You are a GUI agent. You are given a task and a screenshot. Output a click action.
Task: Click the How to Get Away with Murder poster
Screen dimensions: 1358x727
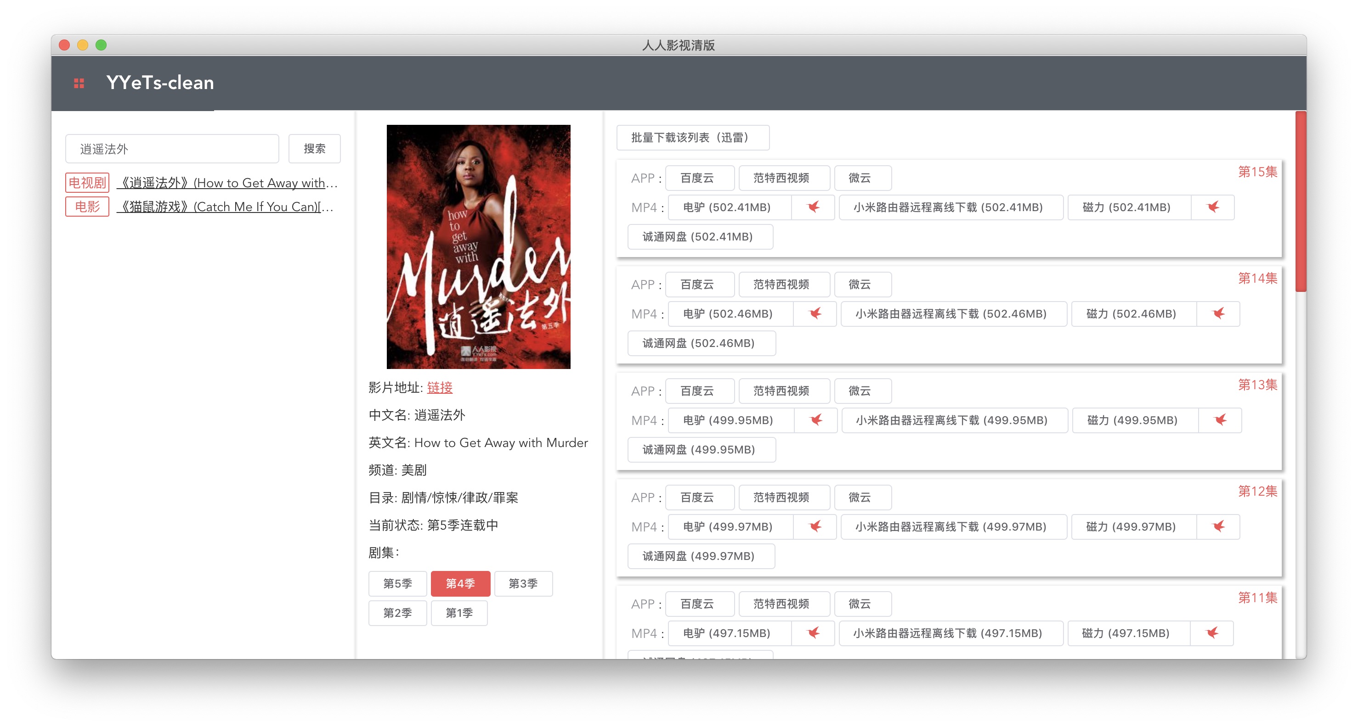click(x=478, y=246)
